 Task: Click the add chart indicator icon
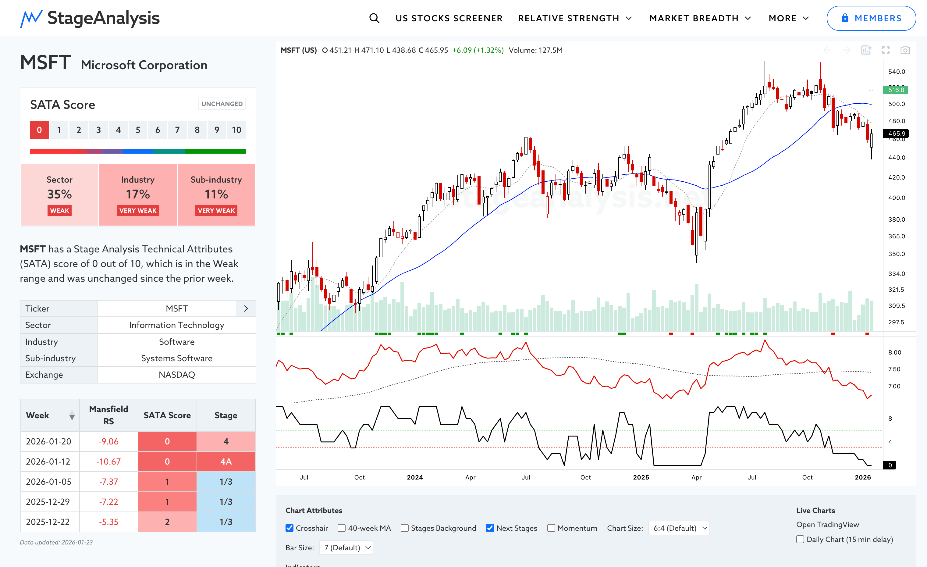click(x=866, y=50)
